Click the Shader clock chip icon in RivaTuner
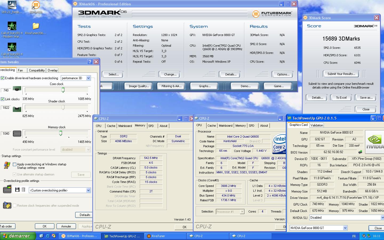 [17, 109]
